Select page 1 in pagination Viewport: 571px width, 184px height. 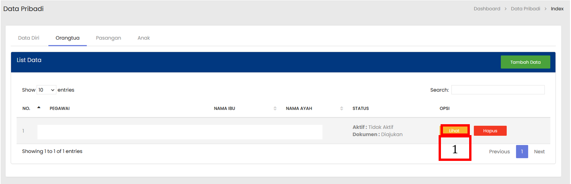(522, 152)
